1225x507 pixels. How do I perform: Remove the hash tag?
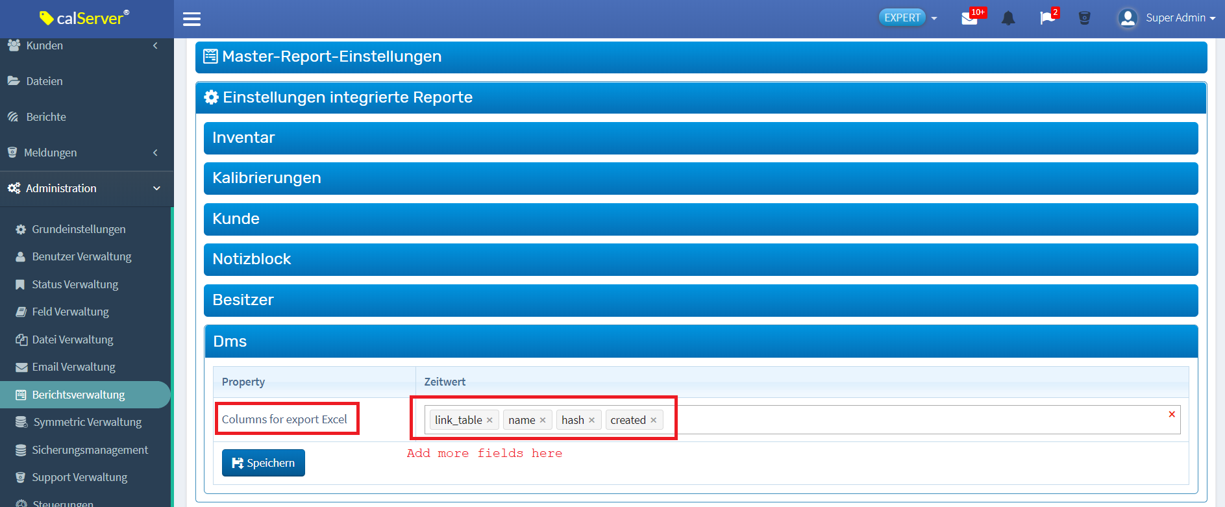pyautogui.click(x=591, y=421)
